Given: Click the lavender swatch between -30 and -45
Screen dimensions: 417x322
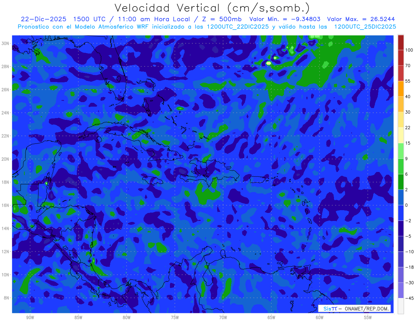Looking at the screenshot, I should [401, 290].
